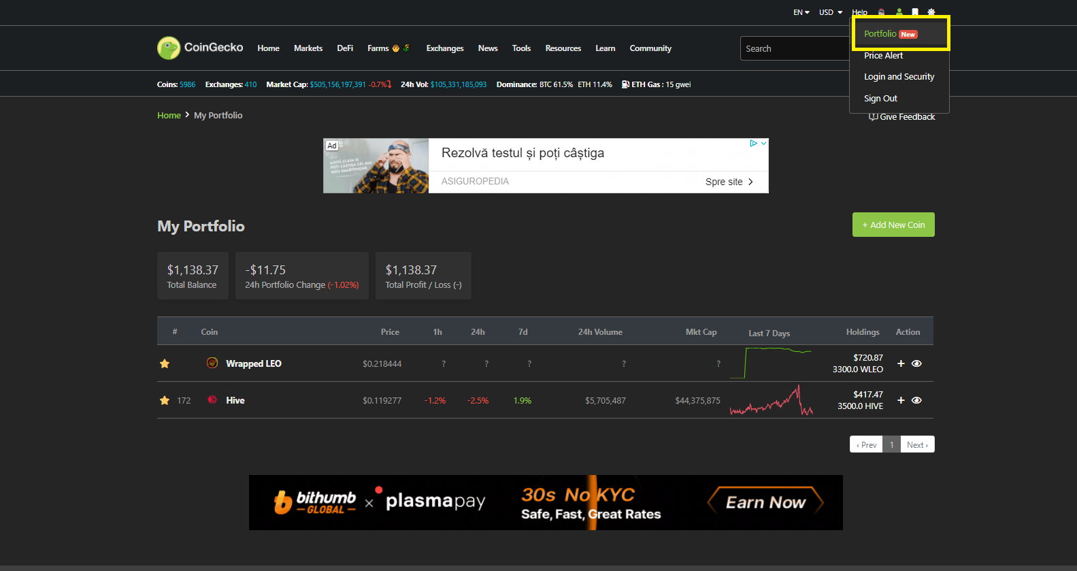Open the Hive coin link
Image resolution: width=1077 pixels, height=571 pixels.
[235, 400]
